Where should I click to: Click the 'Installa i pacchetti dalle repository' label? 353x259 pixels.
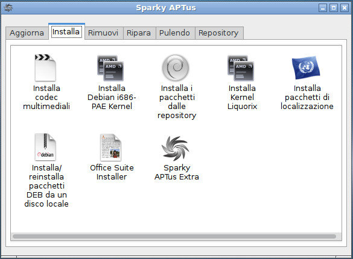(177, 102)
